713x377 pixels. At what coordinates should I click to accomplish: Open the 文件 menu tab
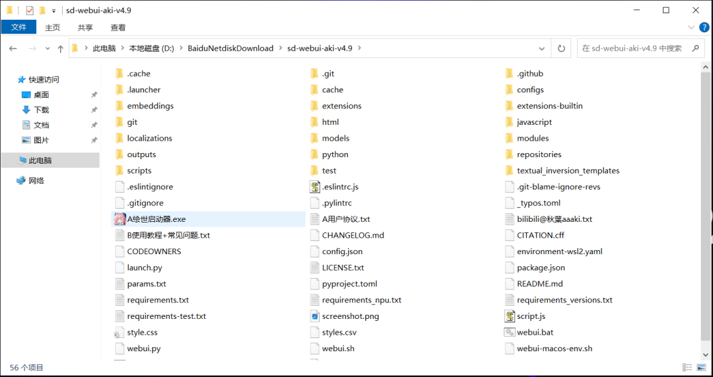pos(18,27)
